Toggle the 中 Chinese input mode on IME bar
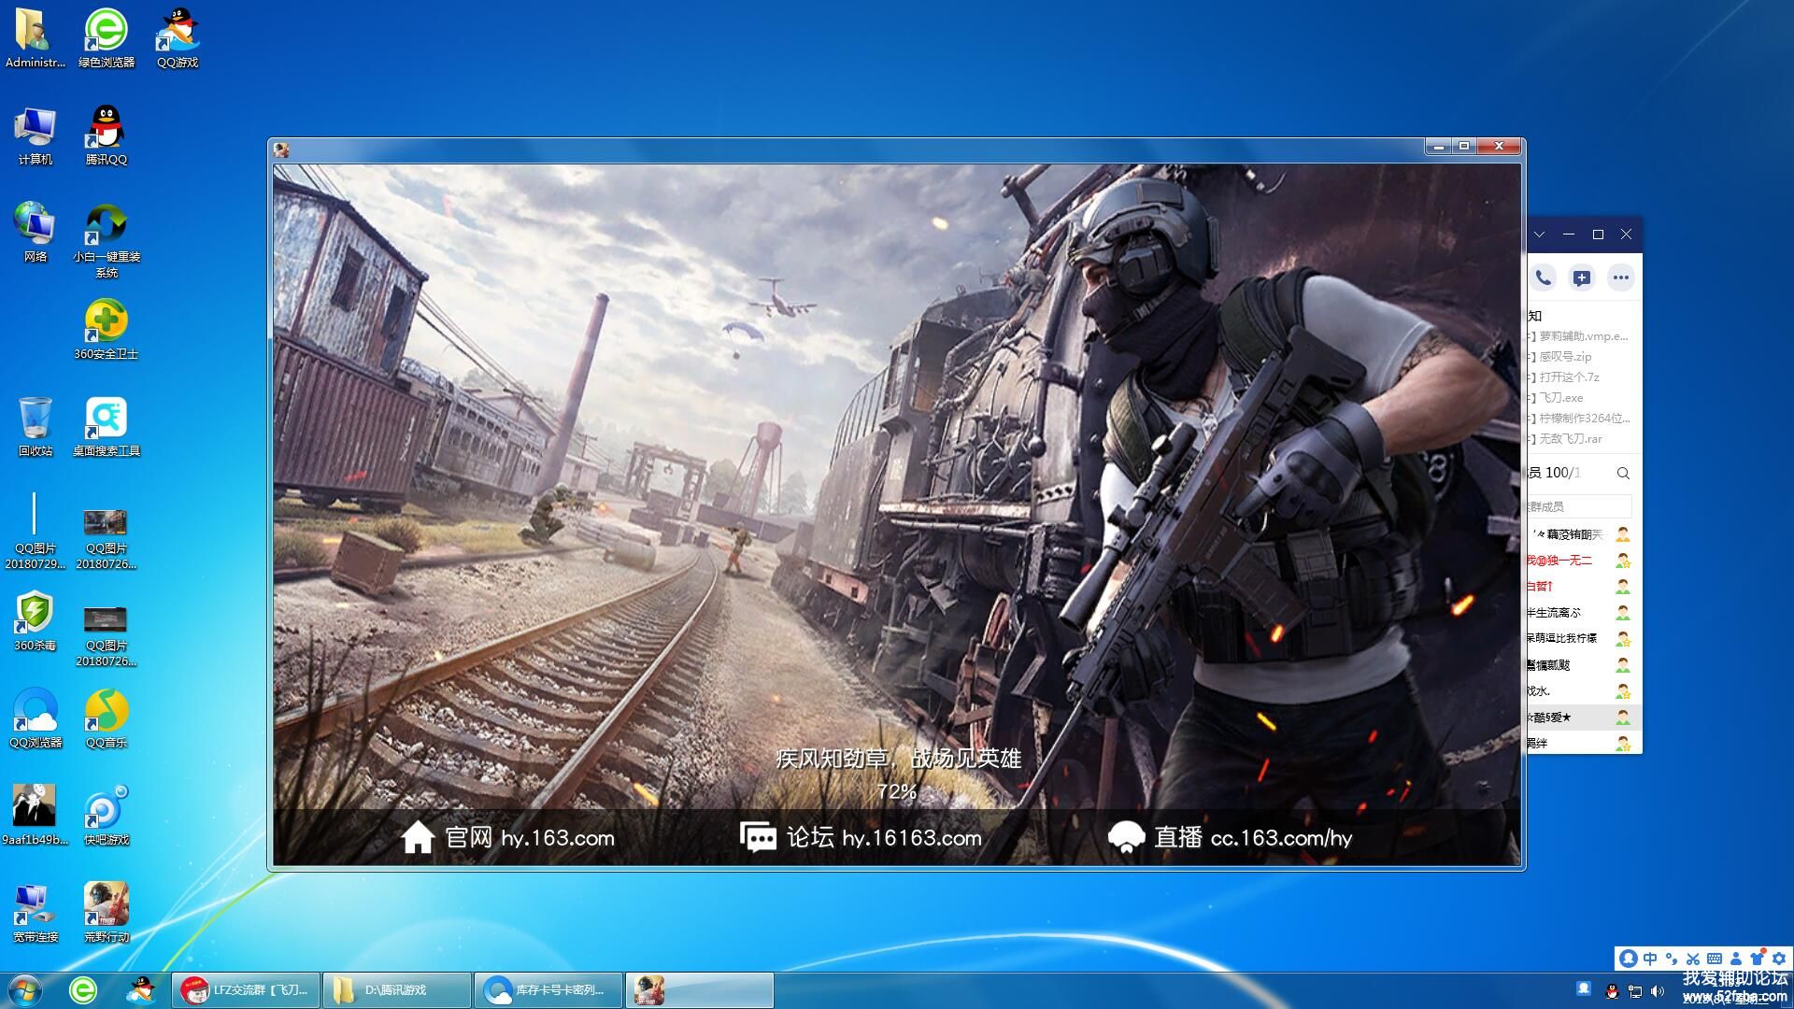The image size is (1794, 1009). tap(1650, 959)
